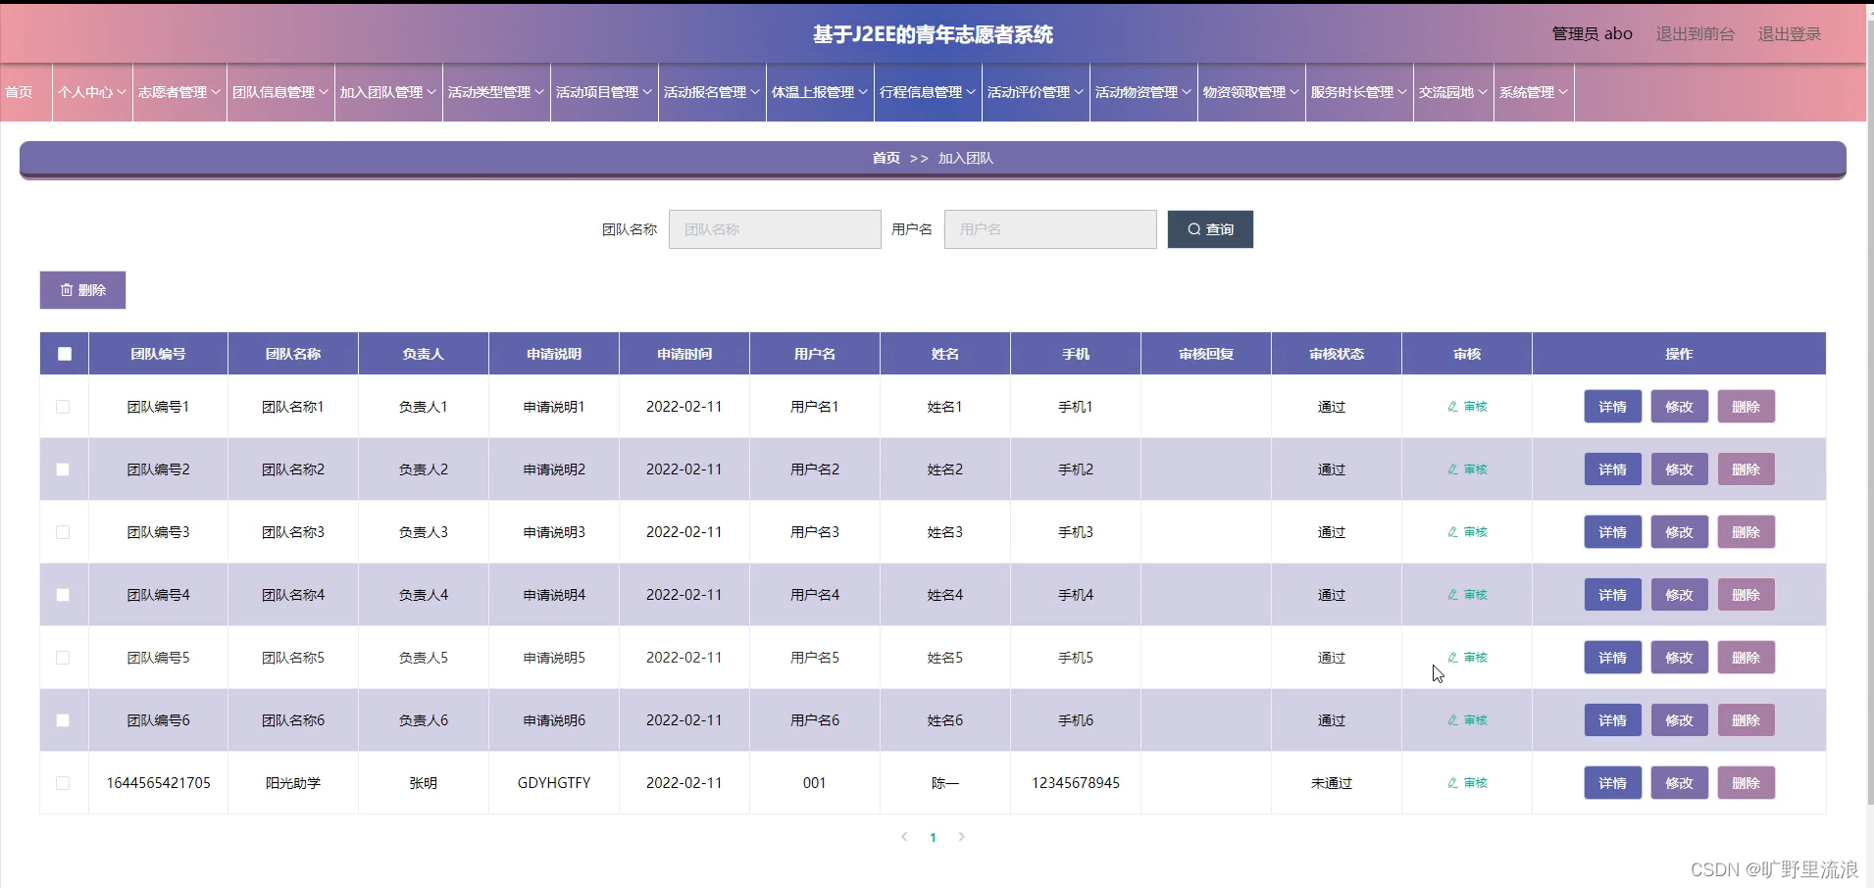Click the 审核 edit icon for 阳光助学 row
1874x888 pixels.
pos(1452,782)
